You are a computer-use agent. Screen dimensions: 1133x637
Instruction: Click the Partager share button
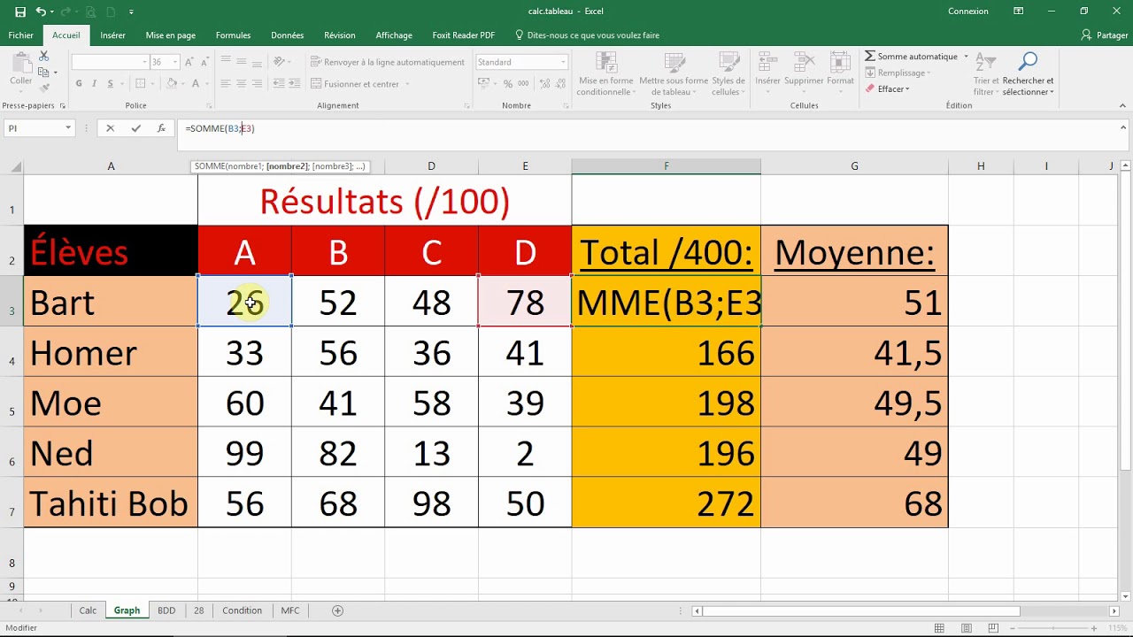pyautogui.click(x=1105, y=35)
